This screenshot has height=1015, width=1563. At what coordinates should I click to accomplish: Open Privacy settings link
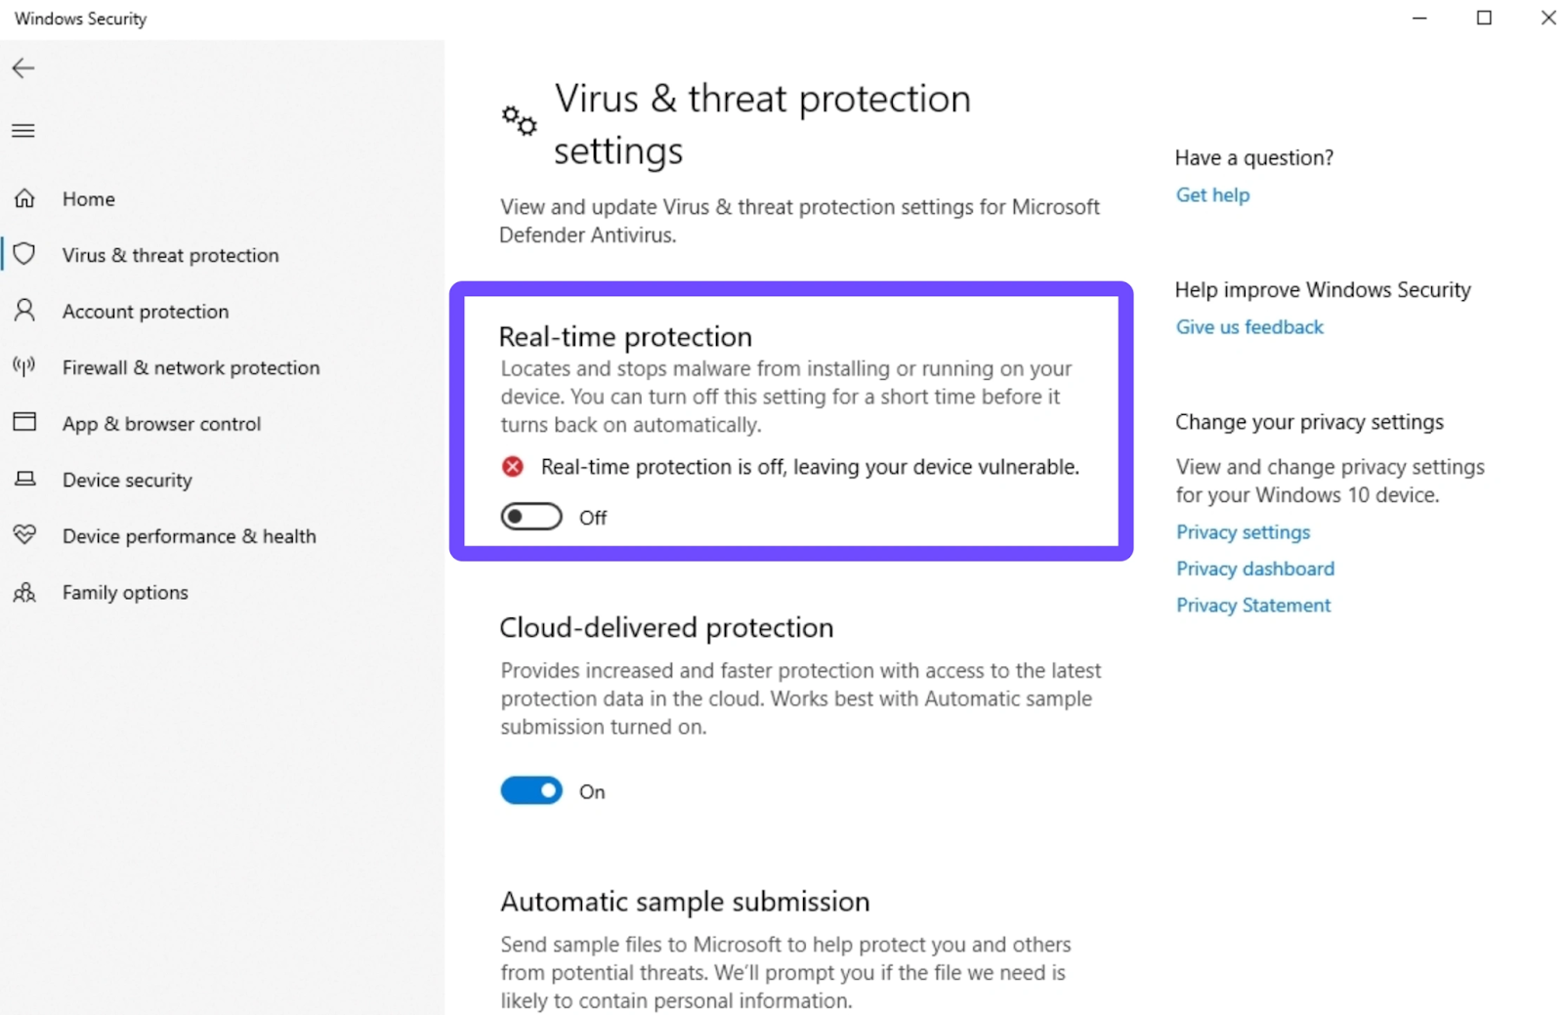pos(1243,532)
